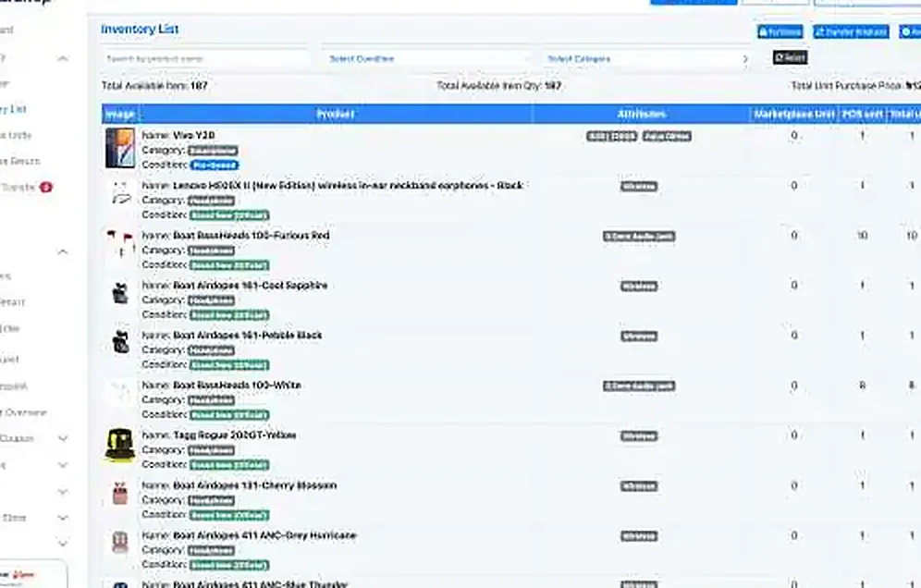Open the Boat Airdopes 161-Pebble Black image
The height and width of the screenshot is (588, 921).
click(x=120, y=342)
